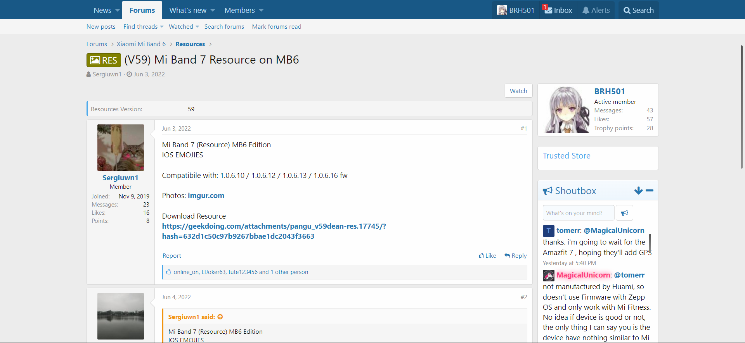Open thread author Sergiuwn1 under title

pos(107,74)
